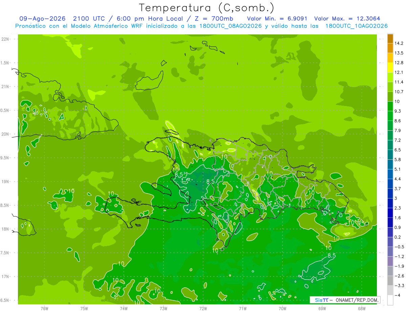Image resolution: width=406 pixels, height=313 pixels.
Task: Click the 'Valor Min. = 6.9091' readout
Action: pyautogui.click(x=277, y=19)
